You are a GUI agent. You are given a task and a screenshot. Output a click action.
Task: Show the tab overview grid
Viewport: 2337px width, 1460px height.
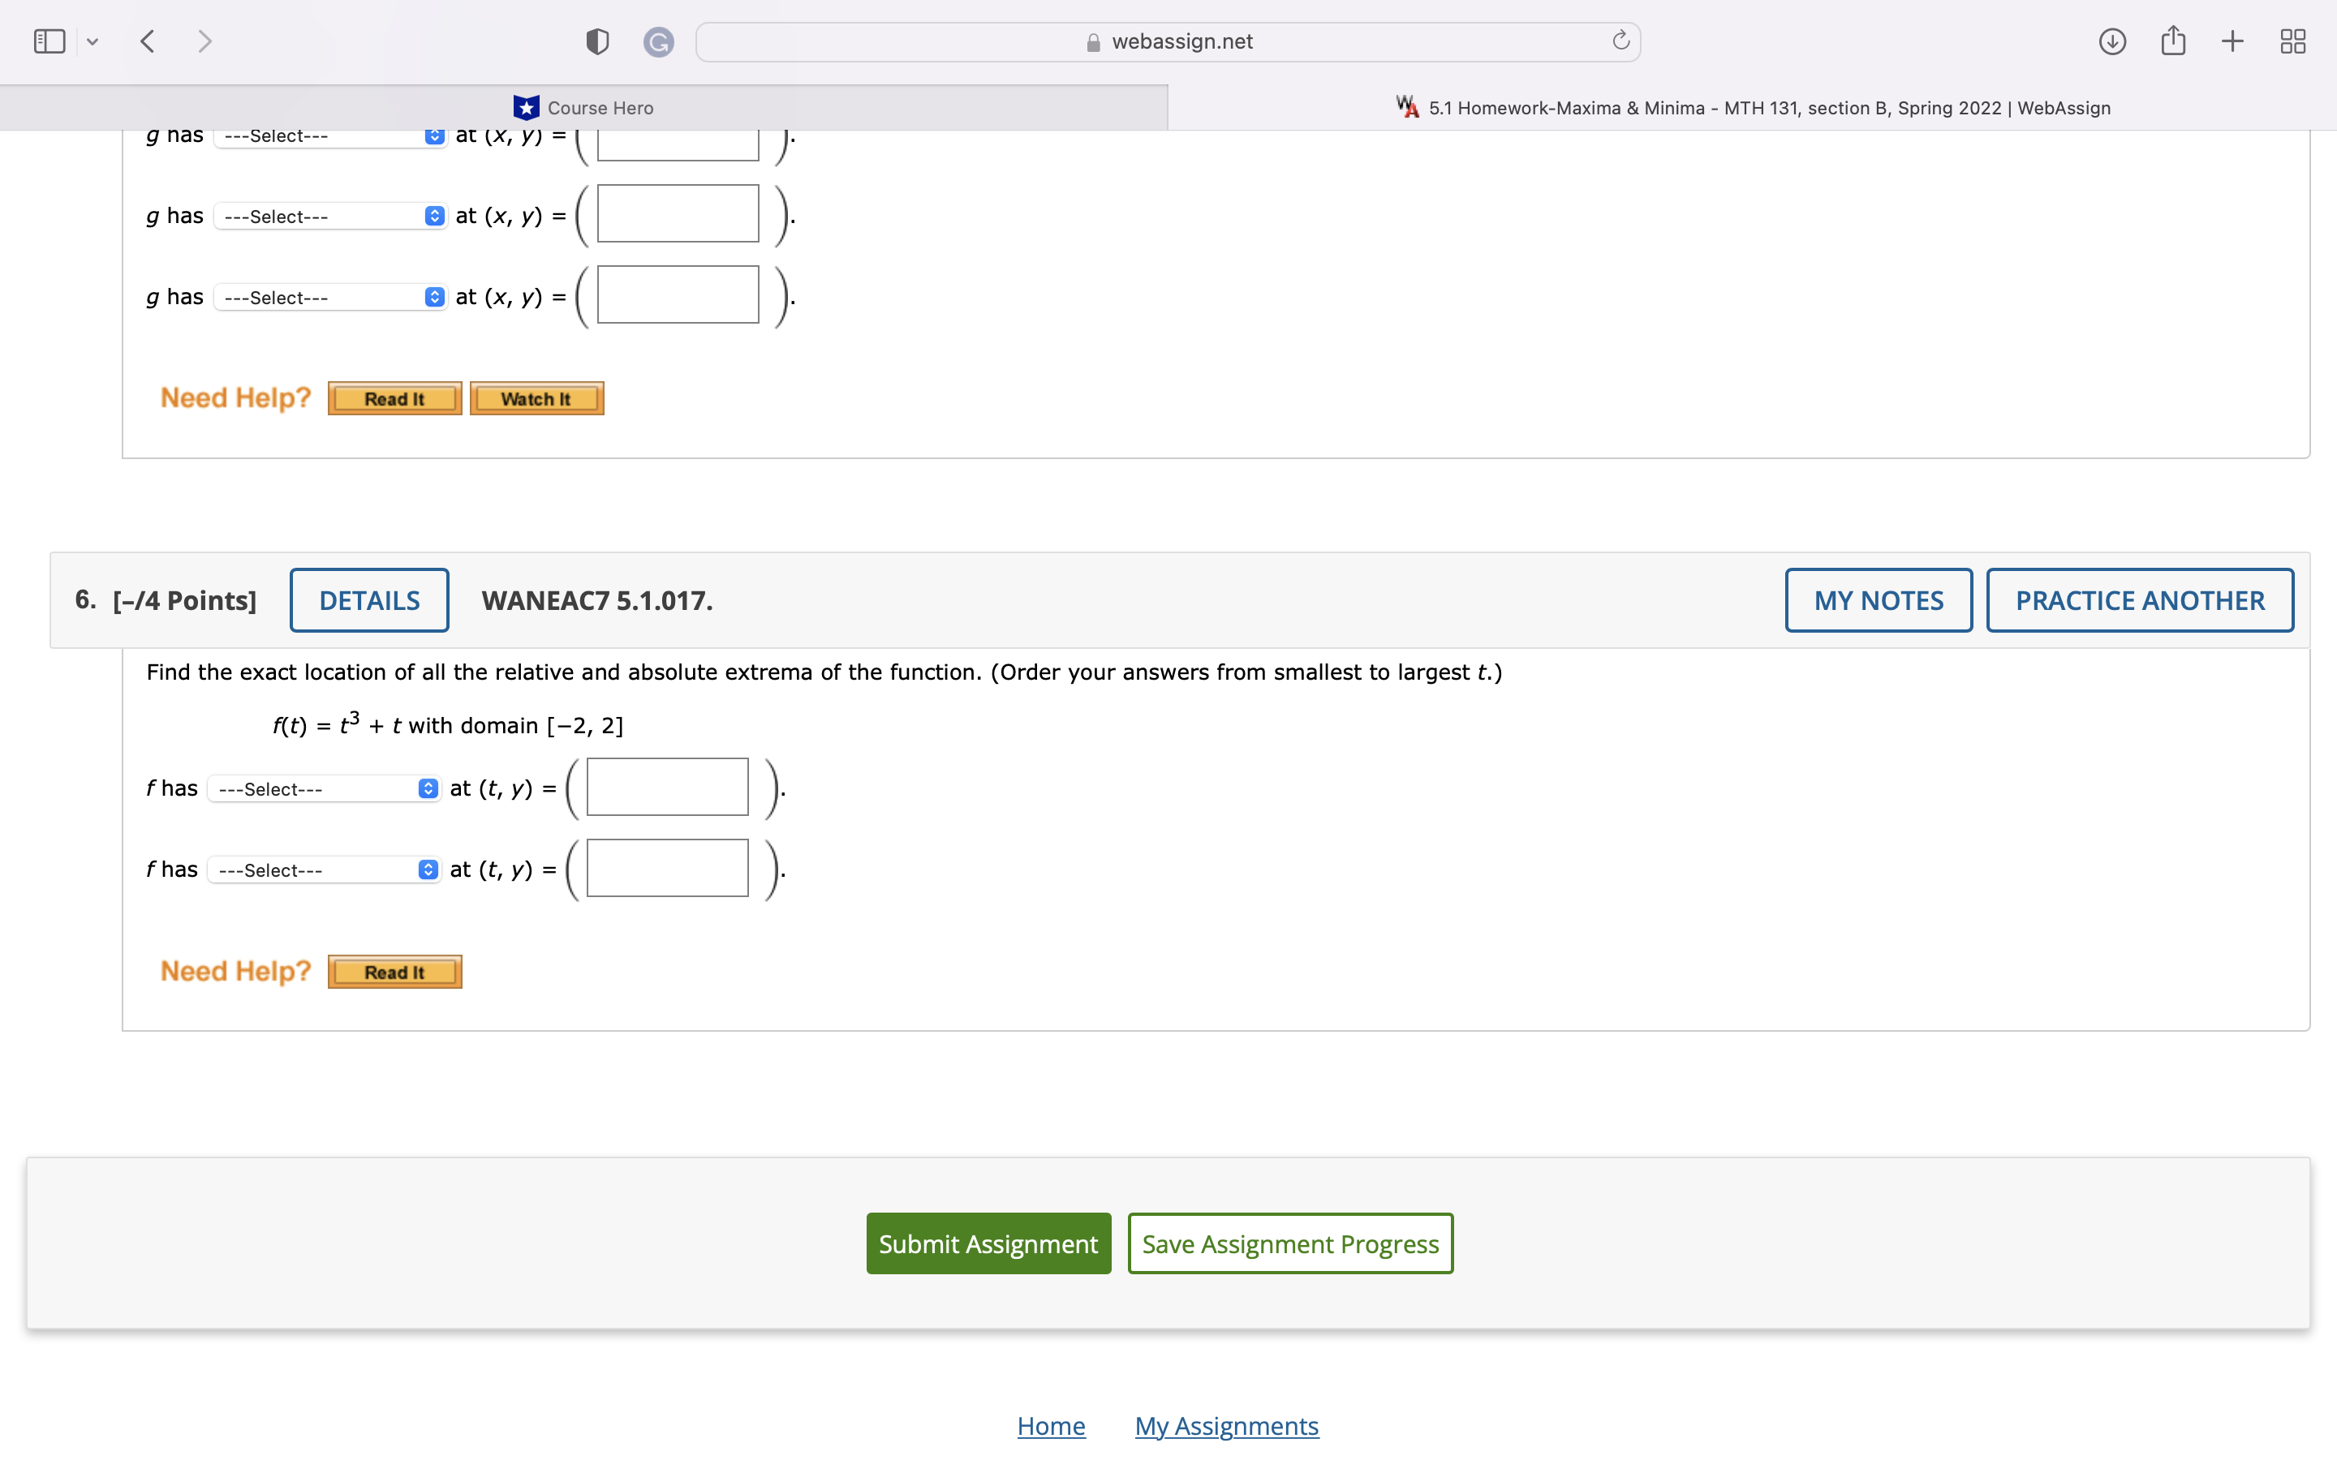pos(2292,41)
